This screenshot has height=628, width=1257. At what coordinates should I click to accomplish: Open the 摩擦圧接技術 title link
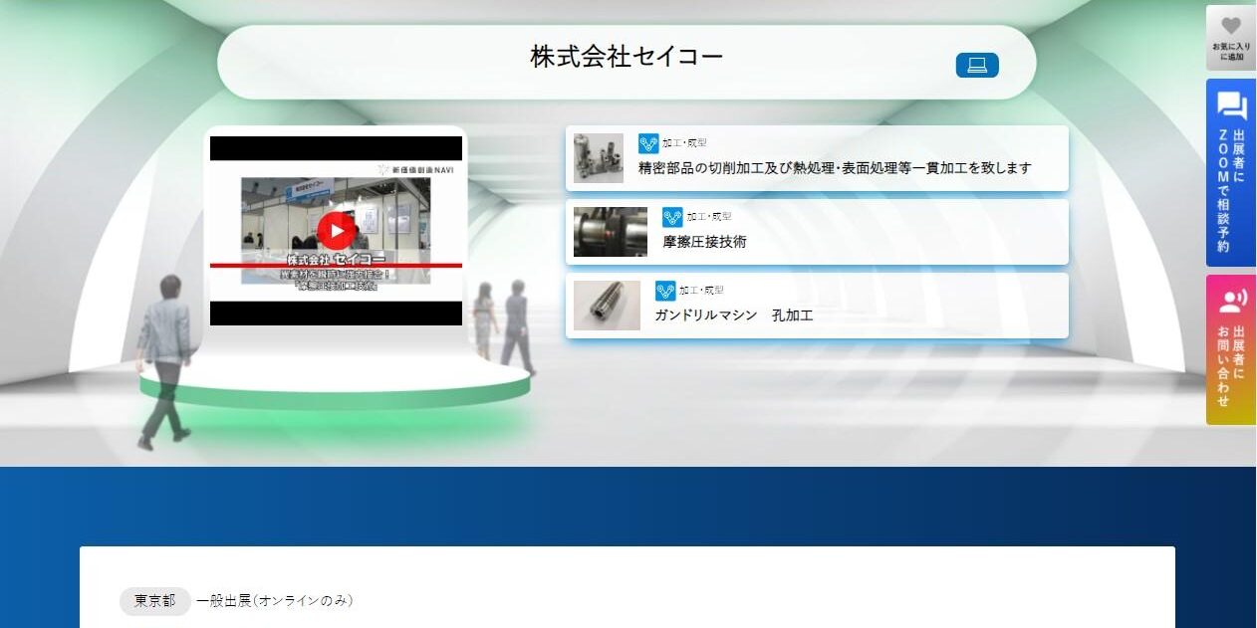(x=704, y=242)
